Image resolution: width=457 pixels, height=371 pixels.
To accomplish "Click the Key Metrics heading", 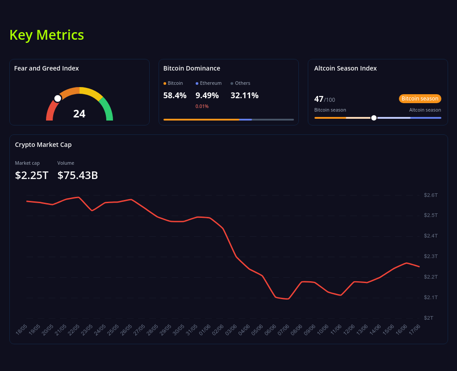I will point(46,35).
